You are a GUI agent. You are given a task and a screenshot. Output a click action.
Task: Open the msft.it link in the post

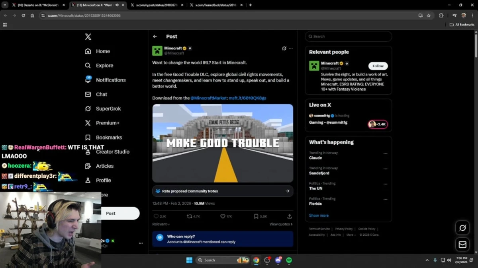[247, 98]
